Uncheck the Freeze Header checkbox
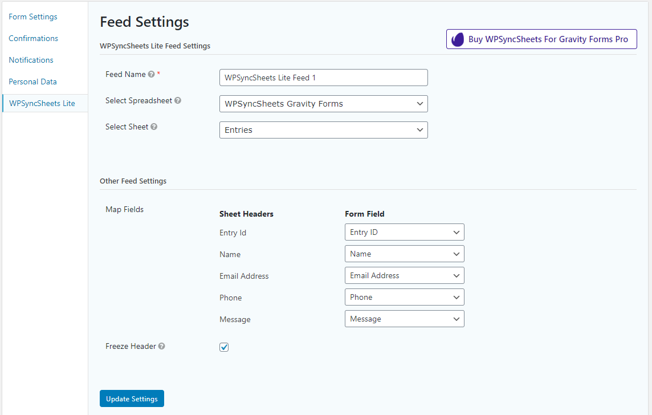 (224, 347)
